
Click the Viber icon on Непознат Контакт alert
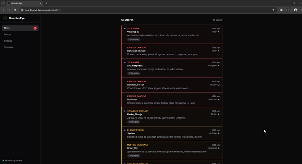click(x=218, y=51)
